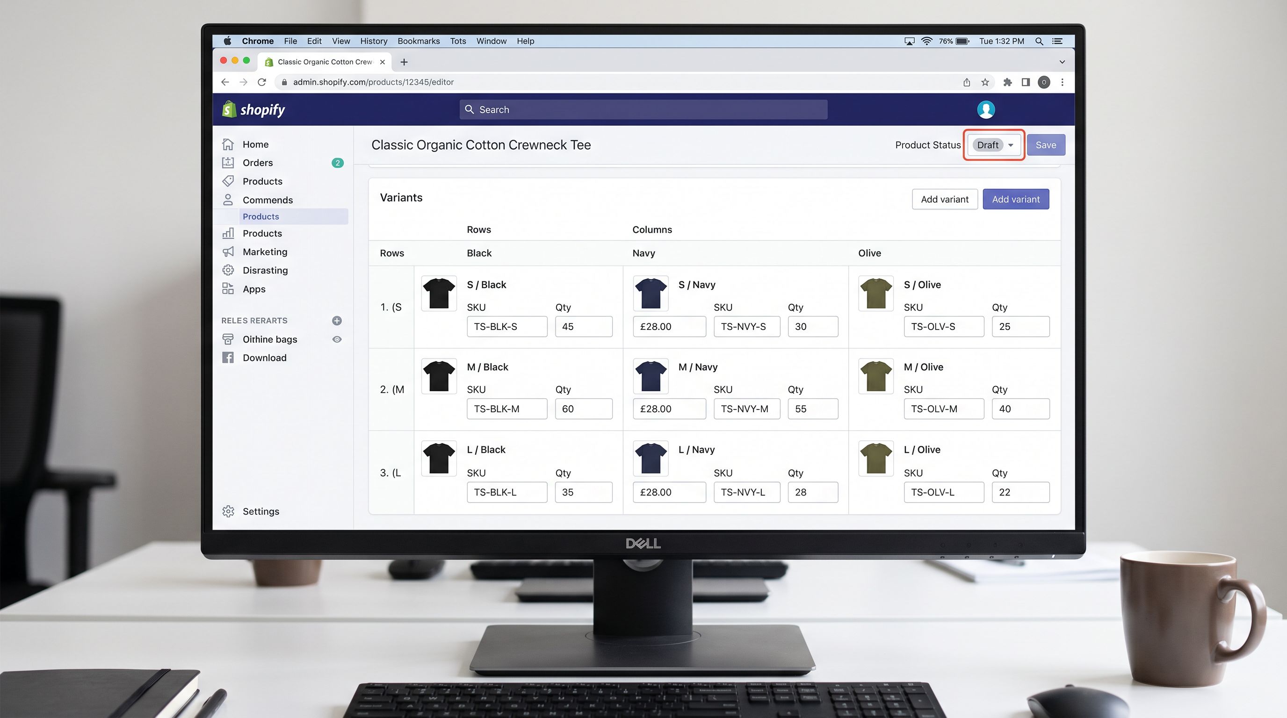Open the View menu
This screenshot has height=718, width=1287.
click(x=341, y=41)
